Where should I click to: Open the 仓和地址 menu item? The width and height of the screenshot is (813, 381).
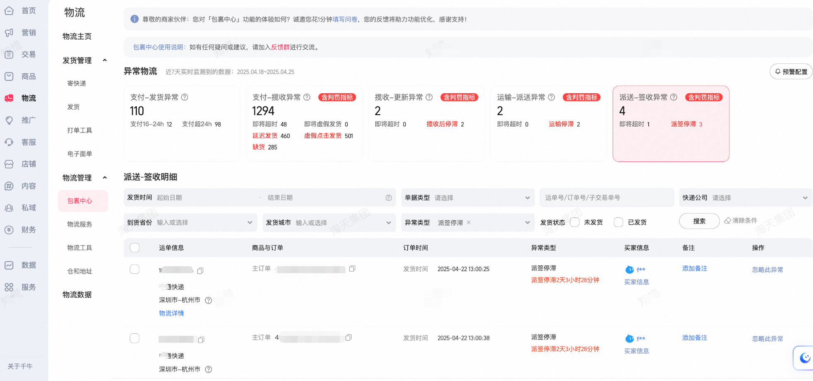[x=80, y=271]
